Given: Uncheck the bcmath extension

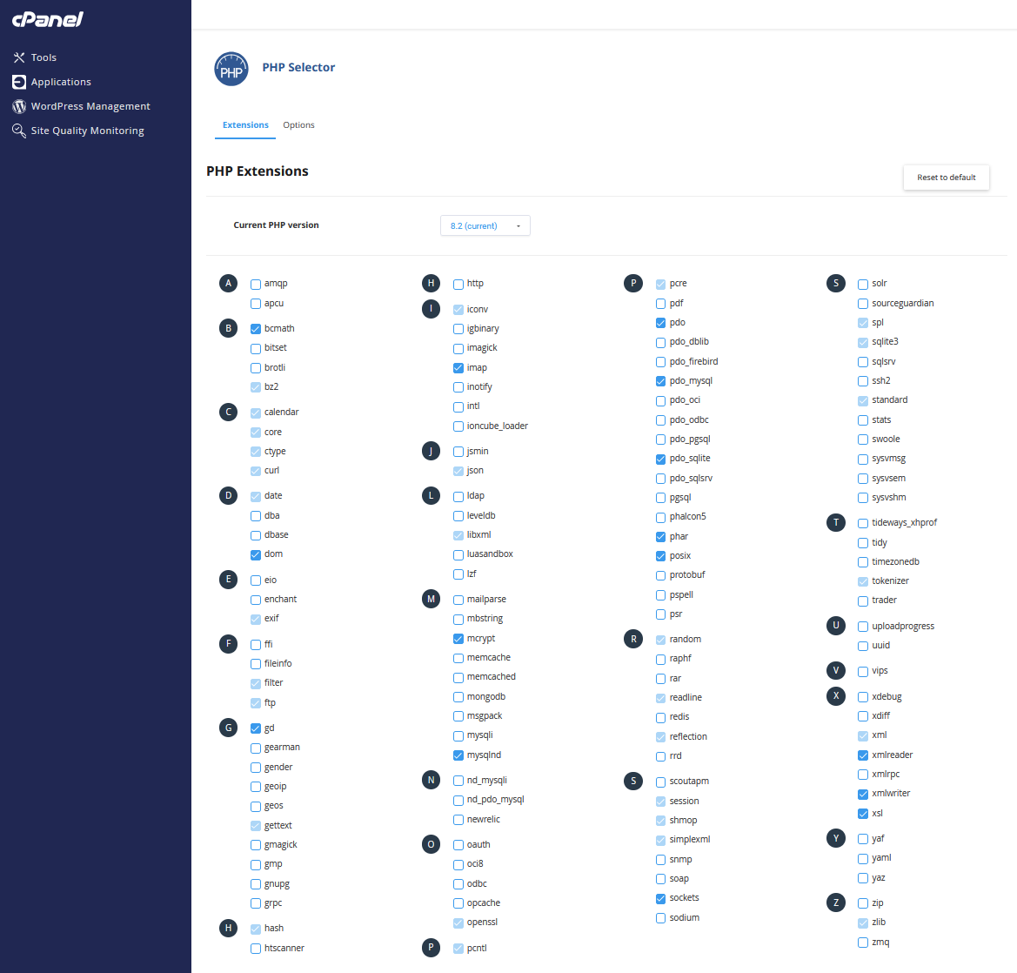Looking at the screenshot, I should 256,329.
